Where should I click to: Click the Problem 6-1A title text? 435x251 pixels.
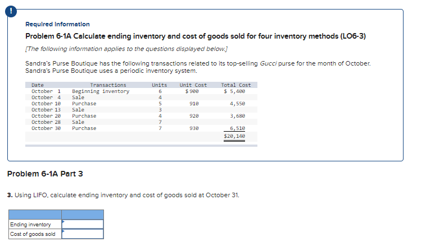pos(196,36)
